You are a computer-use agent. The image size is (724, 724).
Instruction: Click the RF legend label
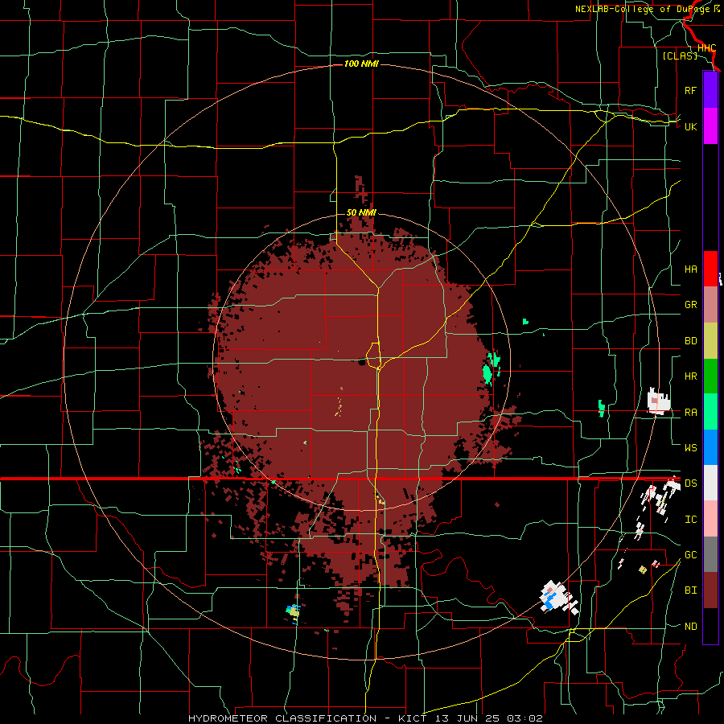[690, 90]
